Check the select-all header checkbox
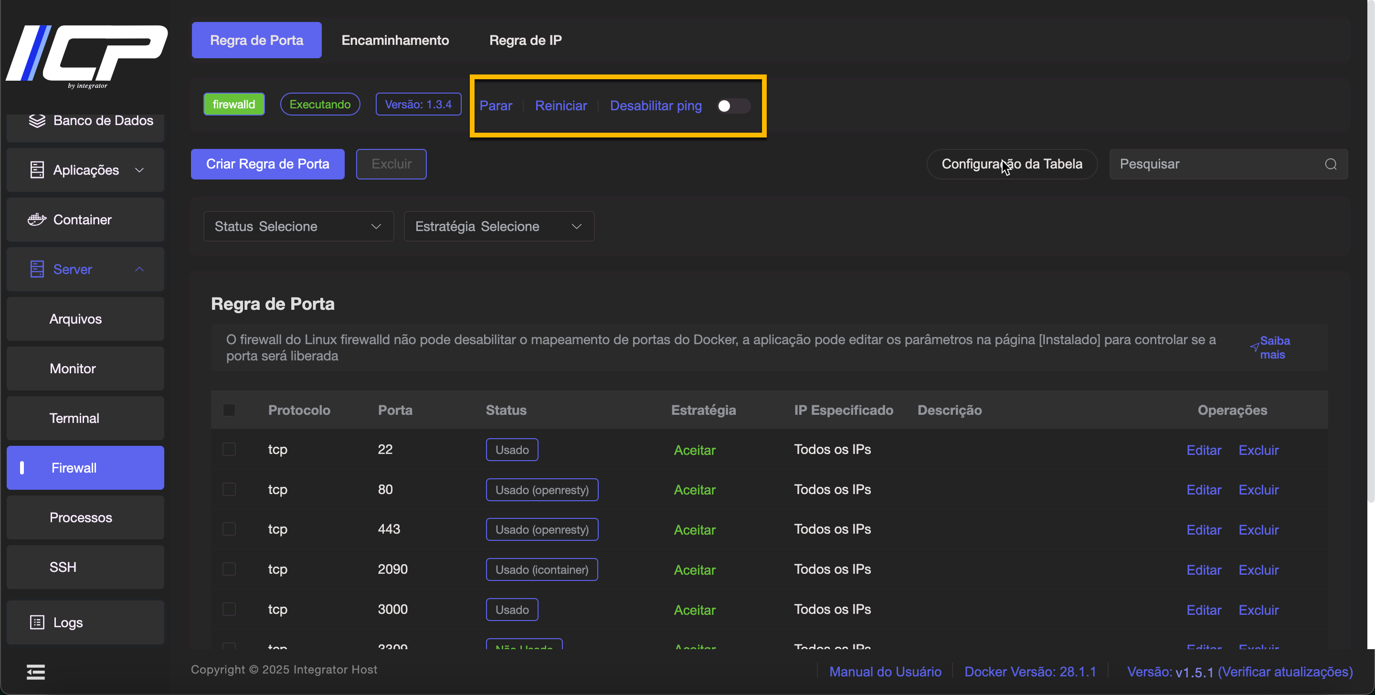Screen dimensions: 1375x695 [x=229, y=410]
